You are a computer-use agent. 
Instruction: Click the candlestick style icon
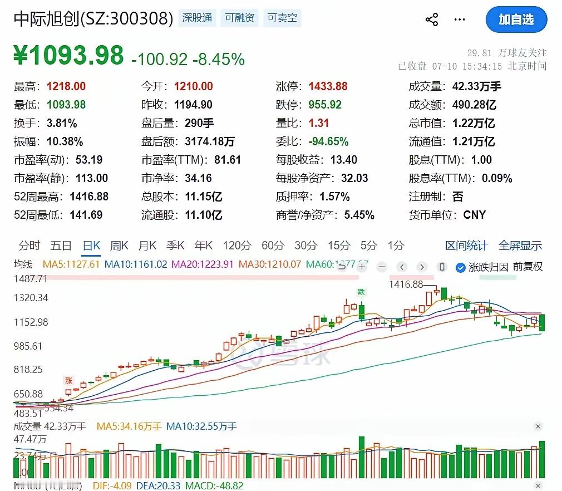tap(442, 267)
